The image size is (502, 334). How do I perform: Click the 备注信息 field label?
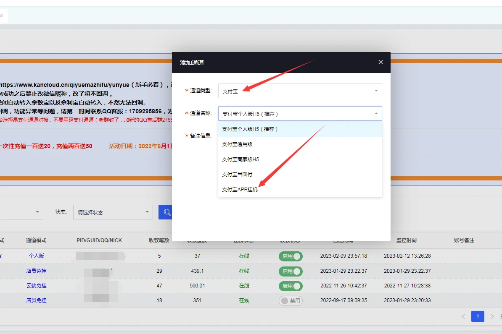point(201,136)
